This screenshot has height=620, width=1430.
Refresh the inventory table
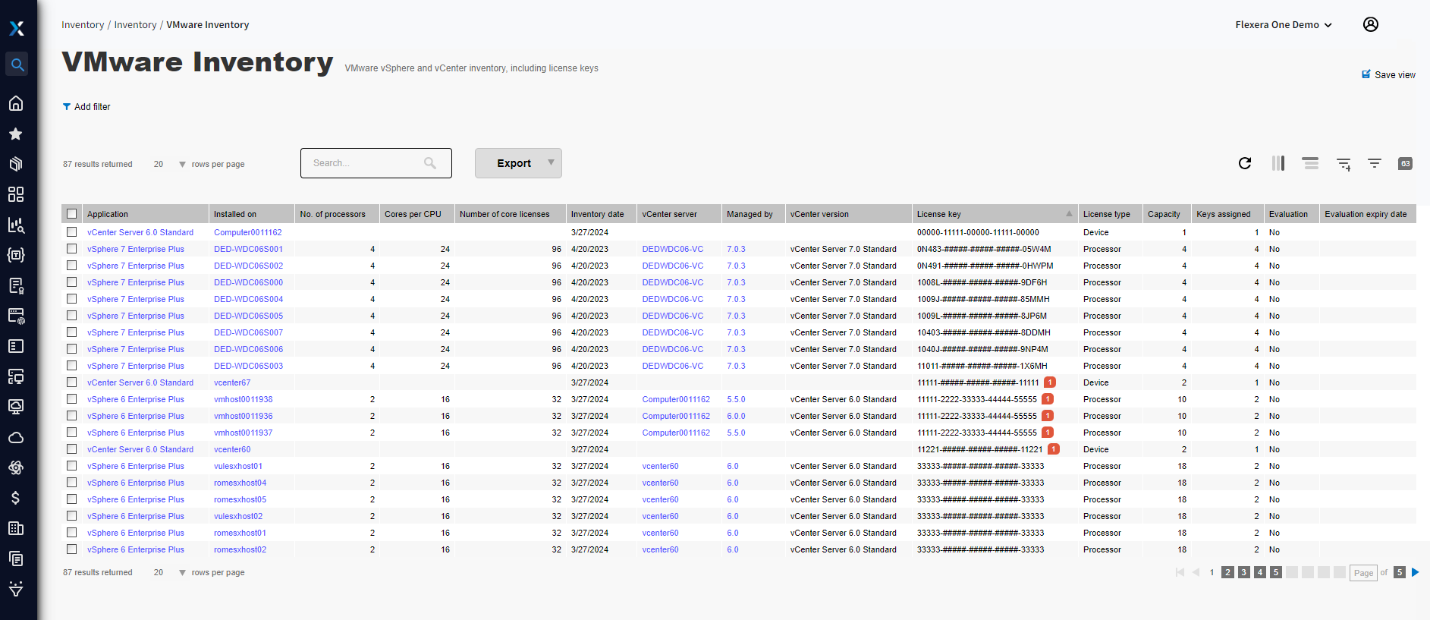click(1245, 163)
